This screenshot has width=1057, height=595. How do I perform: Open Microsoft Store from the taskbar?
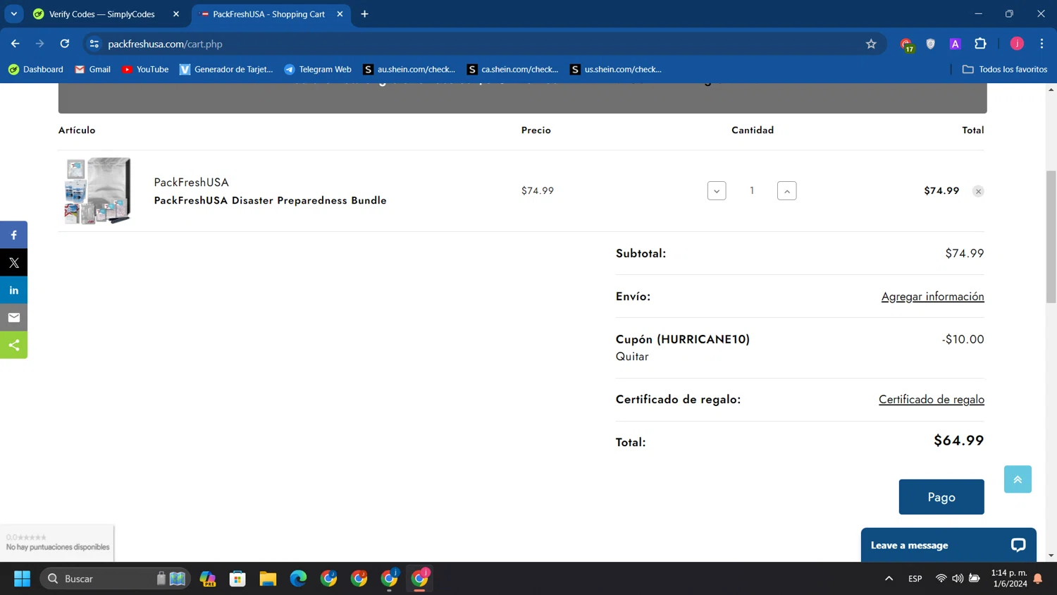(x=237, y=579)
